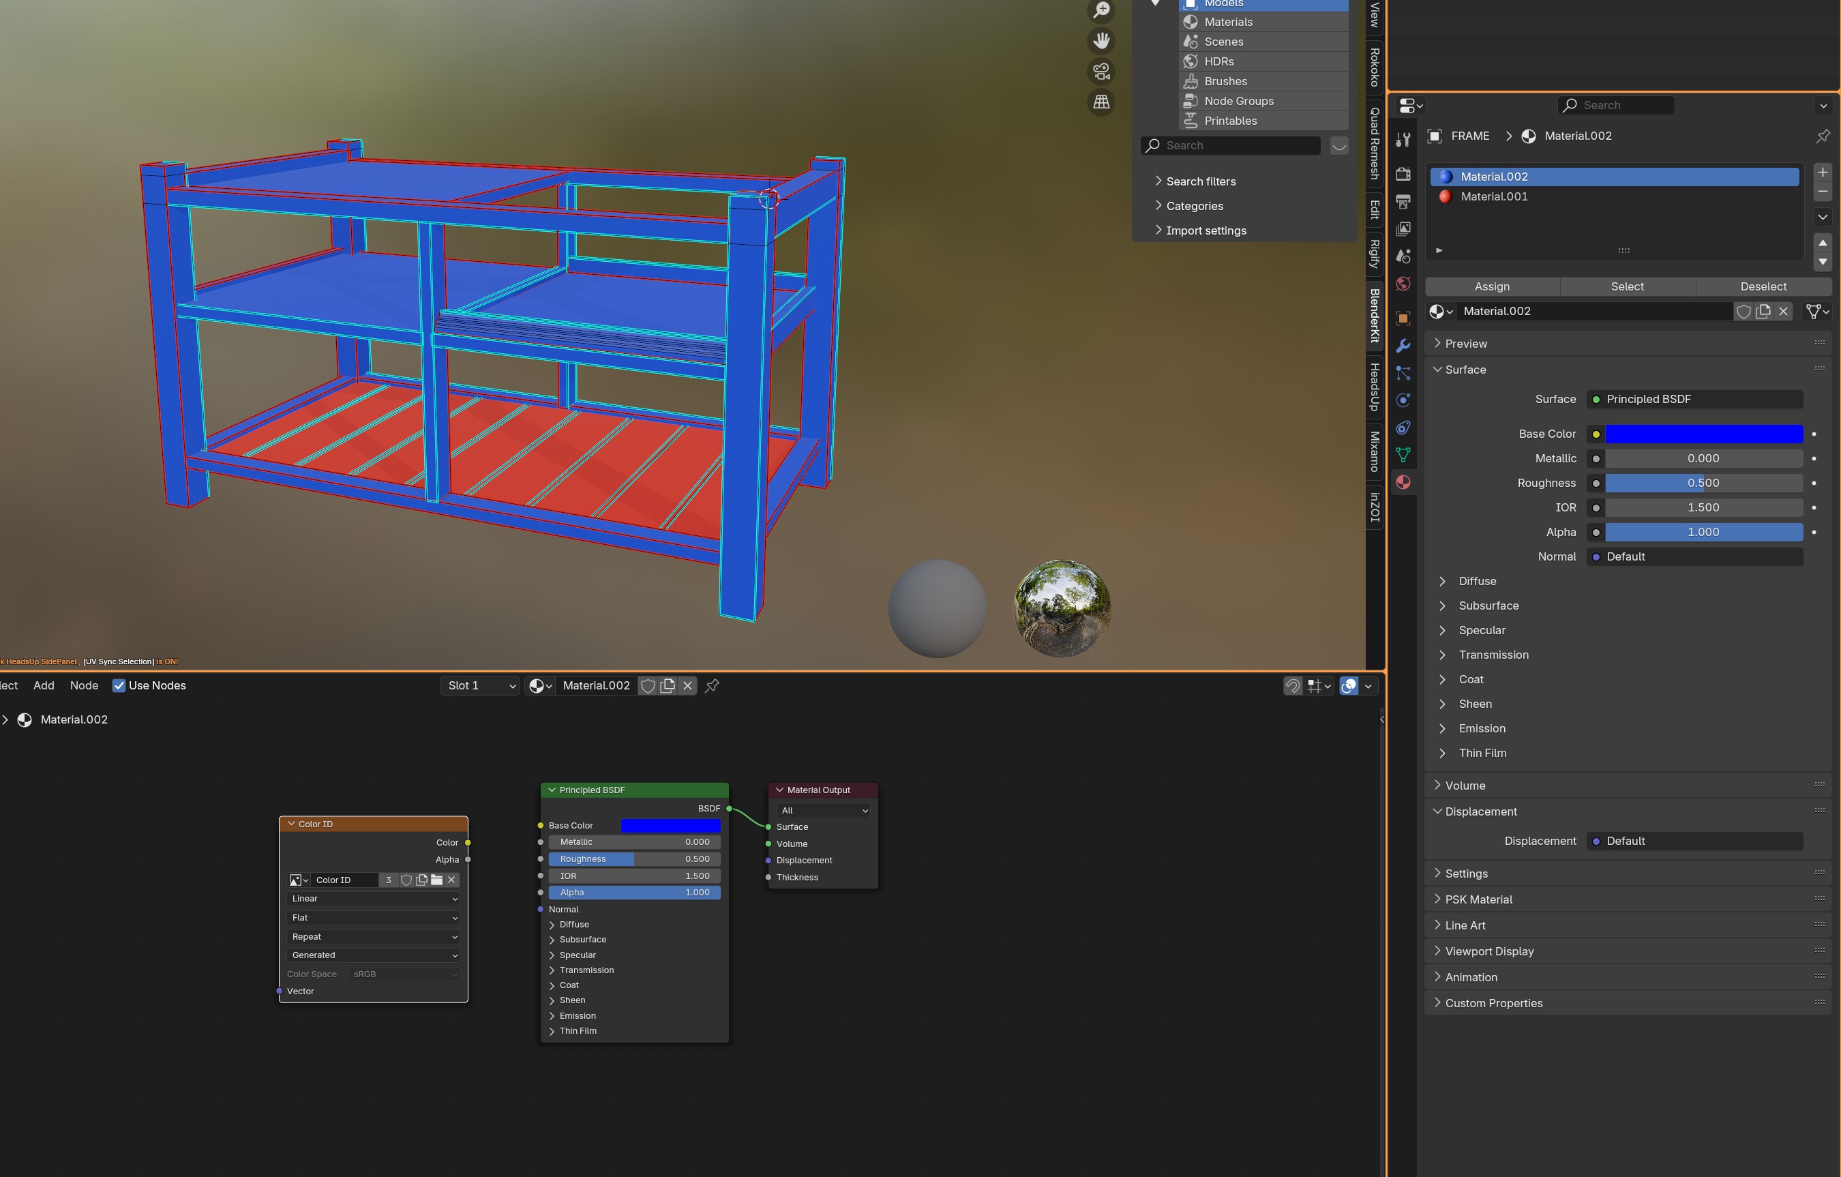Click the viewport pan hand gizmo
1841x1177 pixels.
(x=1101, y=40)
